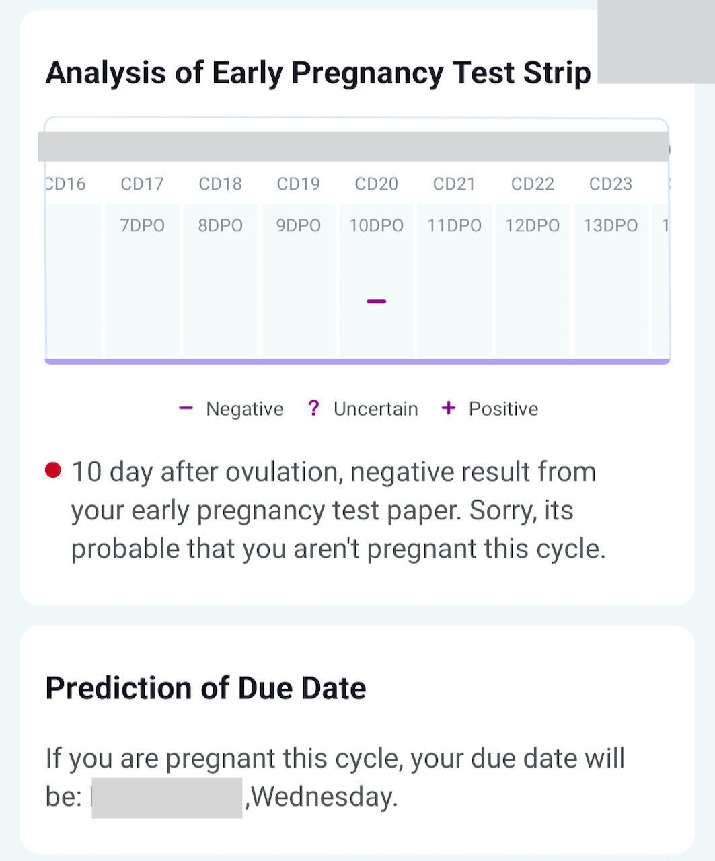
Task: Click the plus icon beside Positive legend
Action: click(448, 408)
